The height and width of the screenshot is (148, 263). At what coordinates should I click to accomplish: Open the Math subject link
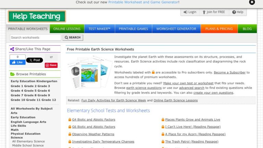tap(15, 130)
